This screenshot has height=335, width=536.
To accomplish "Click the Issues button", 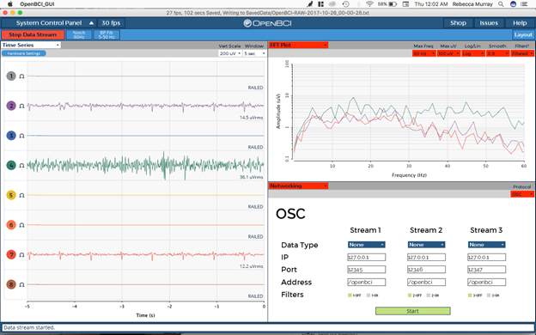I will (489, 23).
